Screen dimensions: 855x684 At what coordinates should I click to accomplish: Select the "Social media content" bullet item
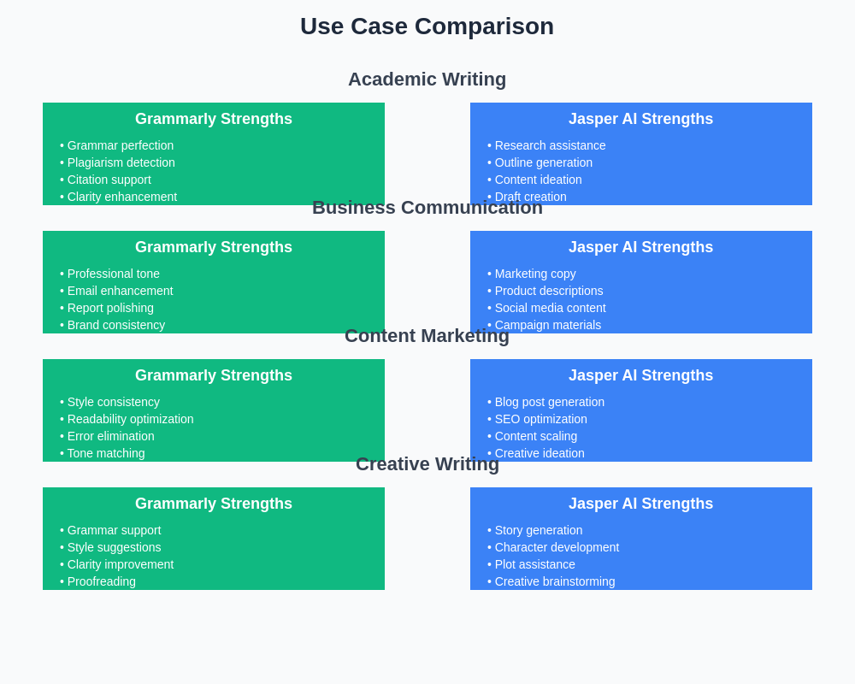click(x=550, y=308)
